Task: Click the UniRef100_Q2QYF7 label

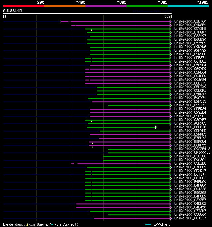Action: pos(190,120)
